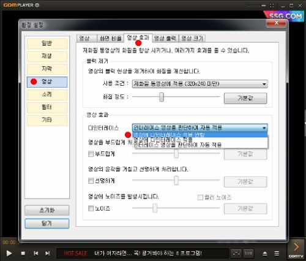Choose 인터레이스 영상을 판단하여 자동 적용 list option

coord(200,145)
